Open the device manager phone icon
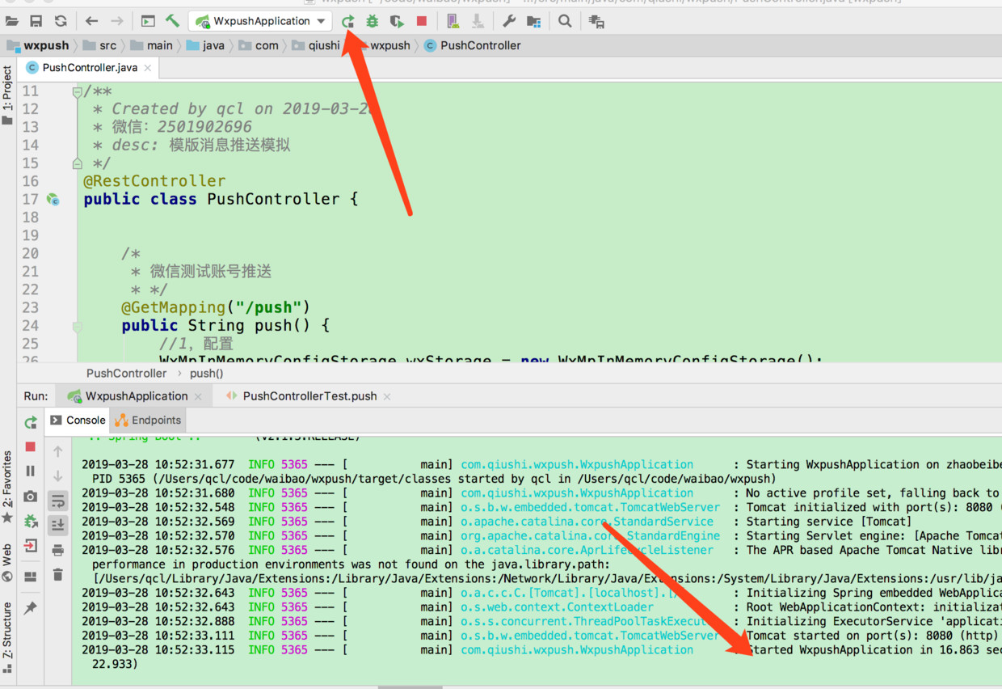The image size is (1002, 689). pyautogui.click(x=453, y=21)
